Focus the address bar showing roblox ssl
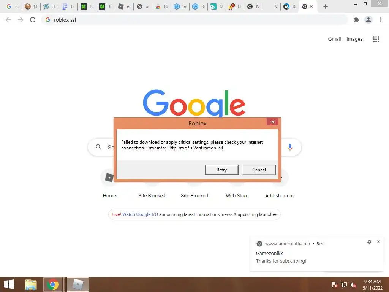Screen dimensions: 389x292 [x=194, y=20]
